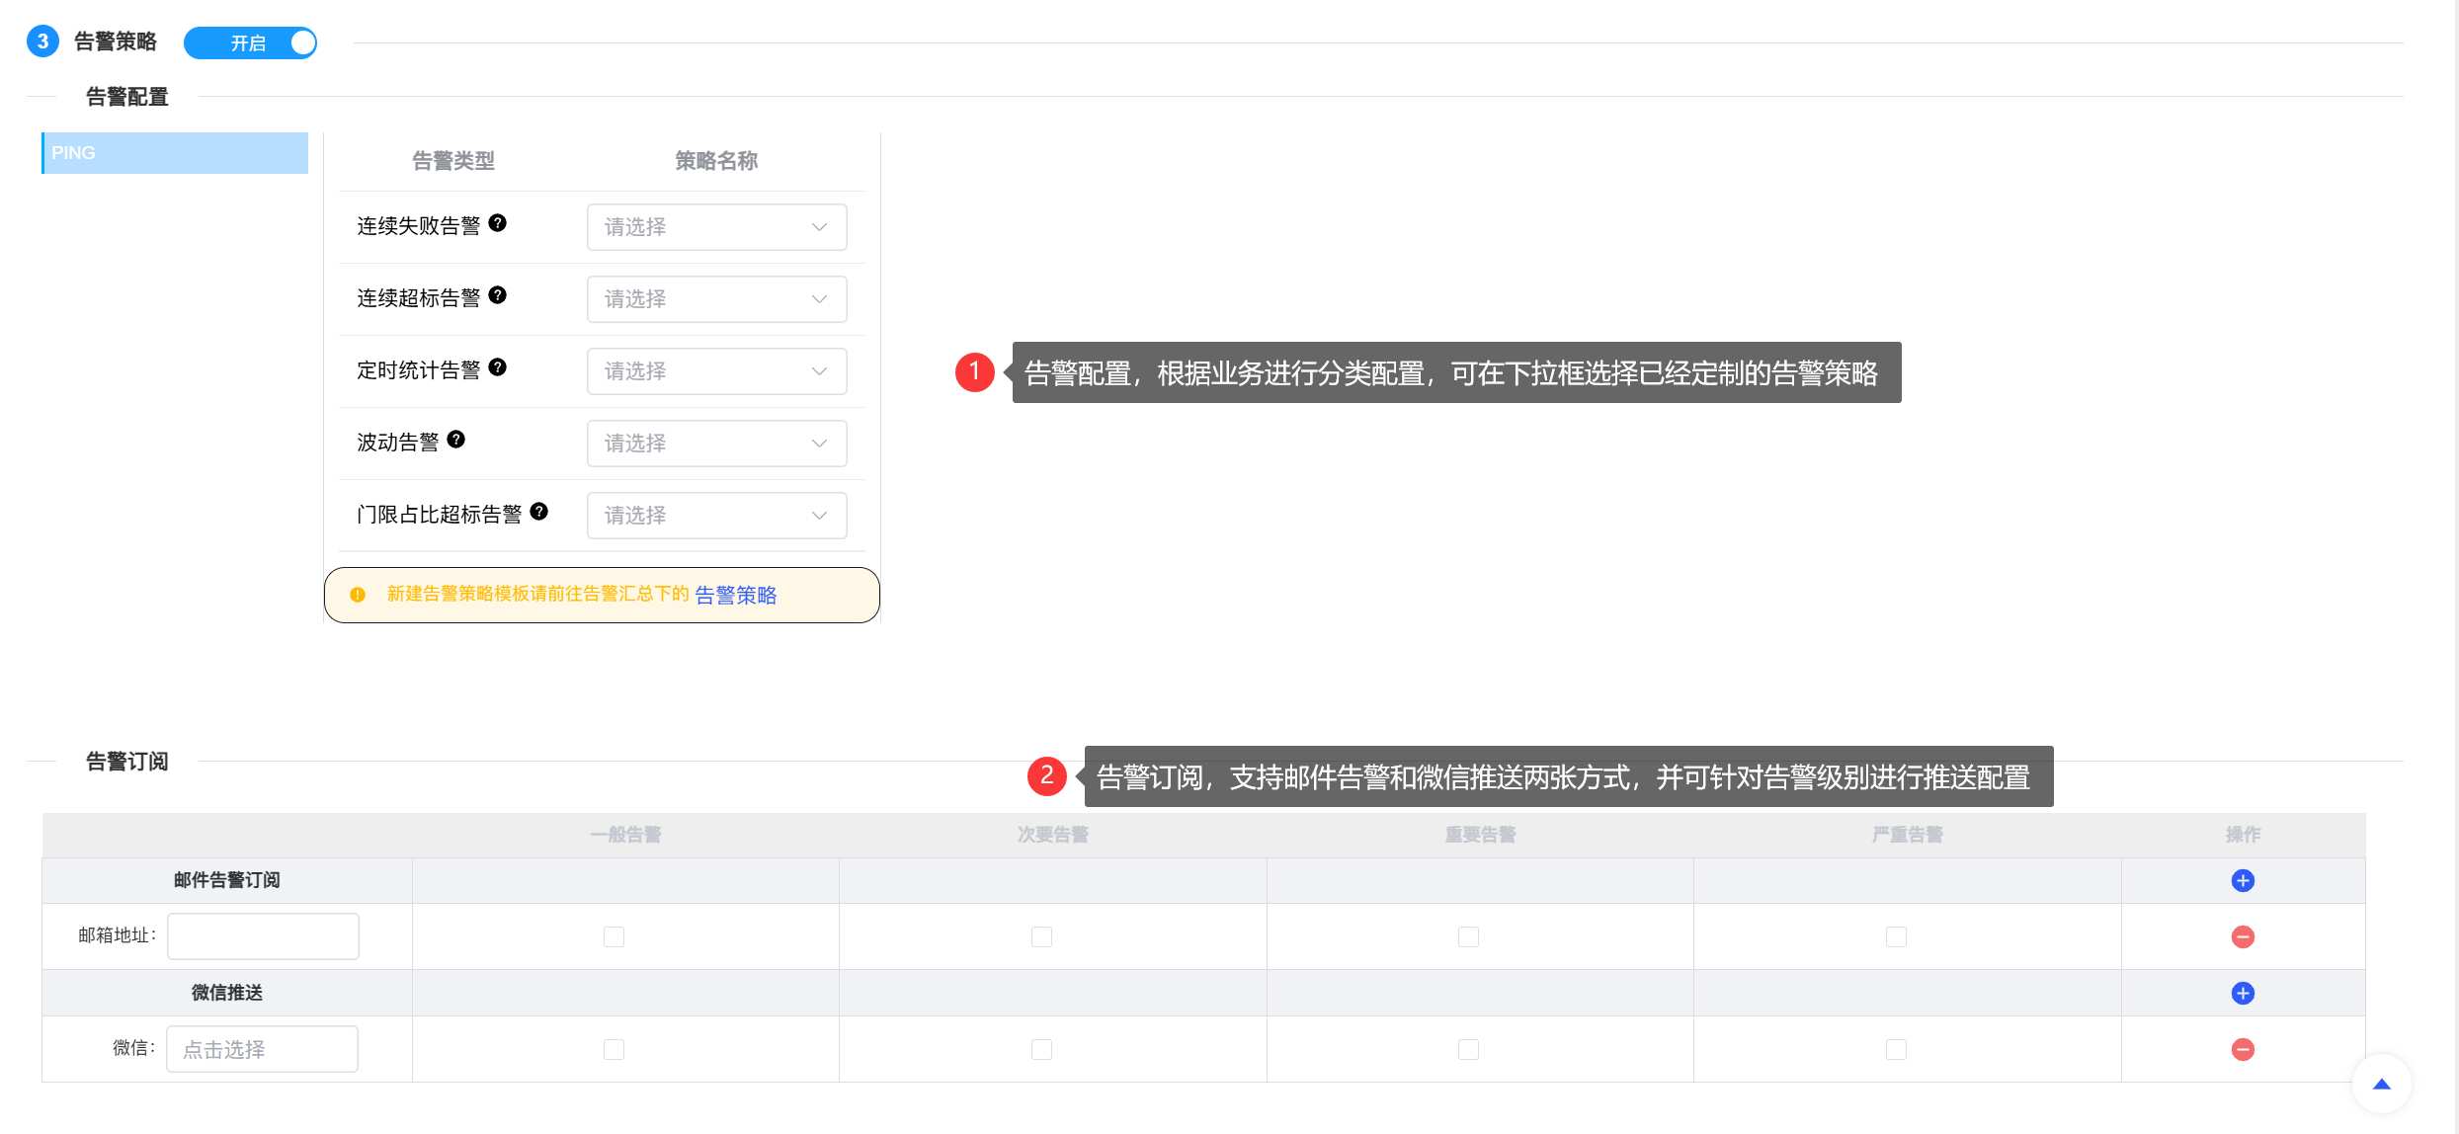Click help icon beside 定时统计告警

(498, 367)
